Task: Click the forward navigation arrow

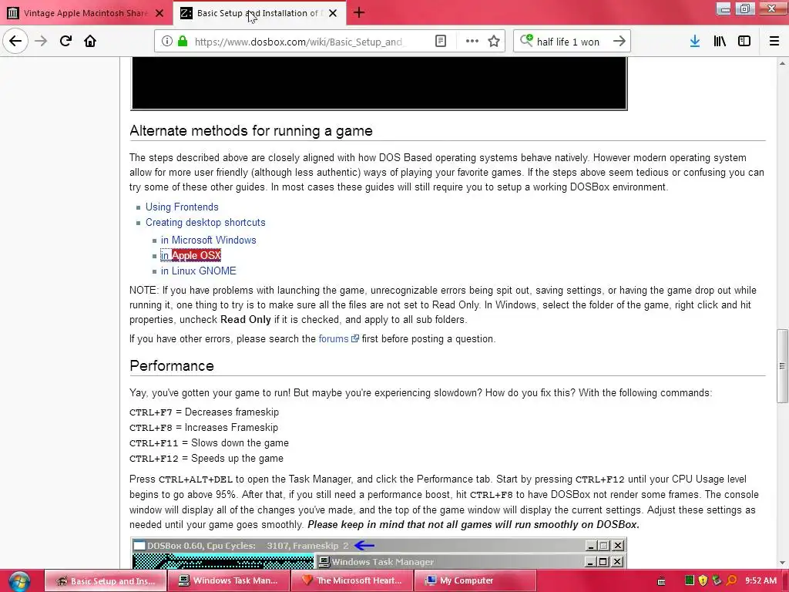Action: (41, 42)
